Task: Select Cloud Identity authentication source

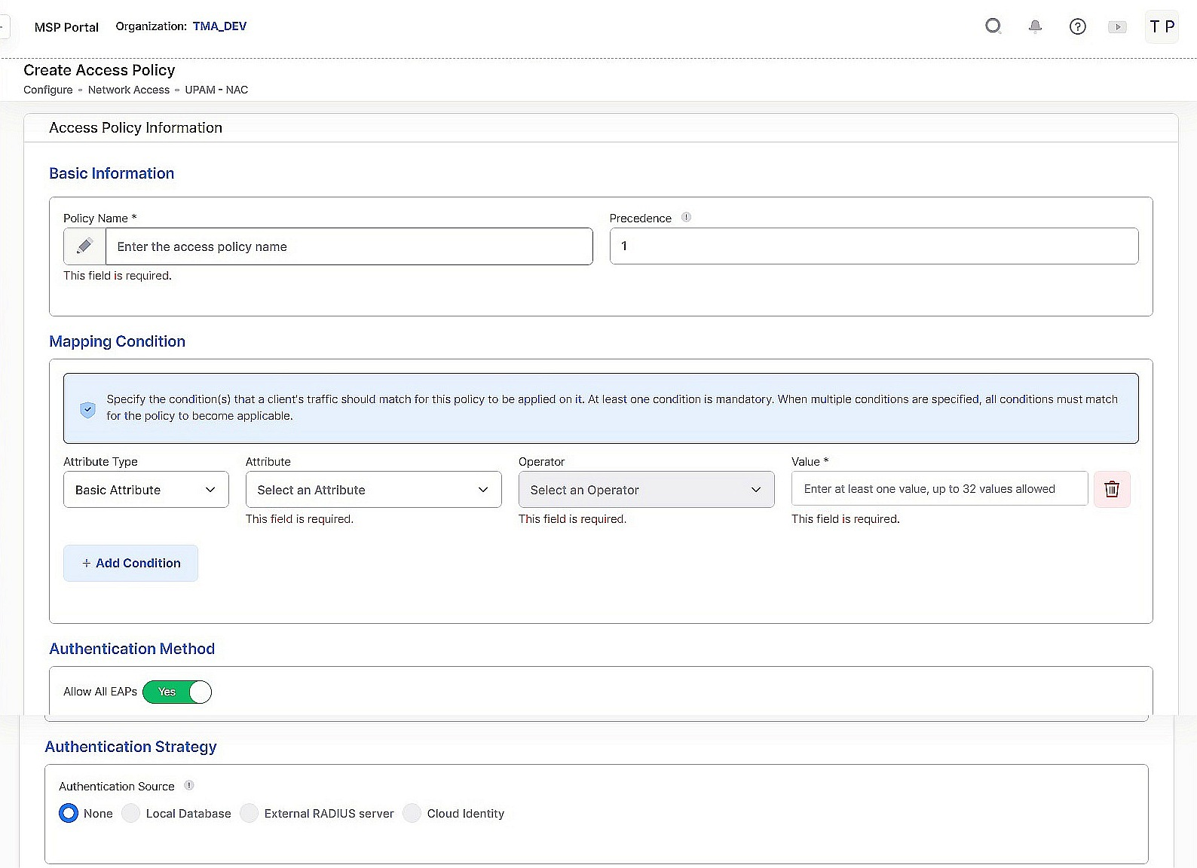Action: click(412, 813)
